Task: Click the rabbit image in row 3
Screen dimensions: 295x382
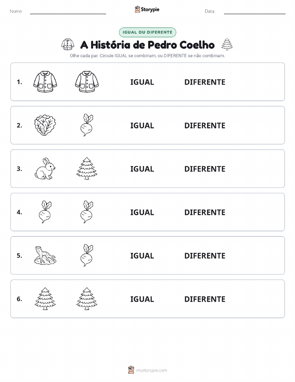Action: click(45, 169)
